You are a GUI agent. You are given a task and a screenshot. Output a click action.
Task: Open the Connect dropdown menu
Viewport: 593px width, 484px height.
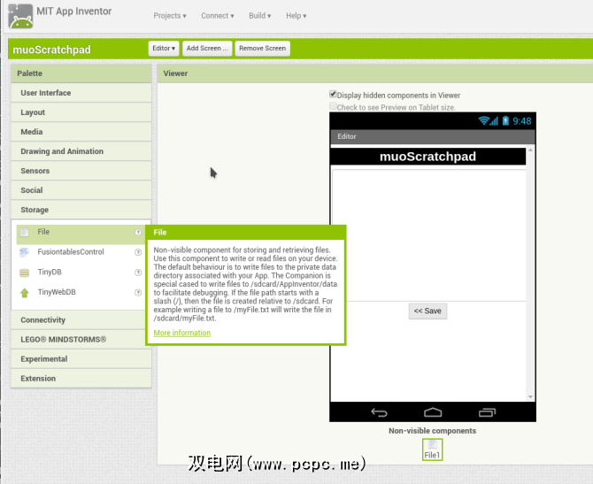pos(218,16)
